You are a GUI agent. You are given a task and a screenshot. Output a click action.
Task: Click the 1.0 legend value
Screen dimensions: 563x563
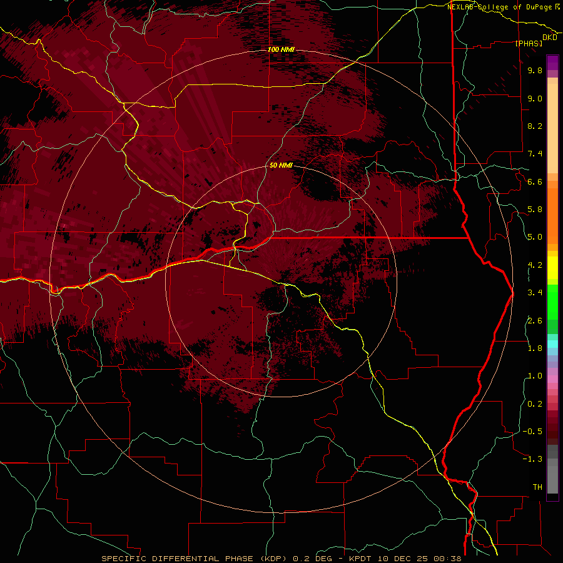(x=535, y=376)
